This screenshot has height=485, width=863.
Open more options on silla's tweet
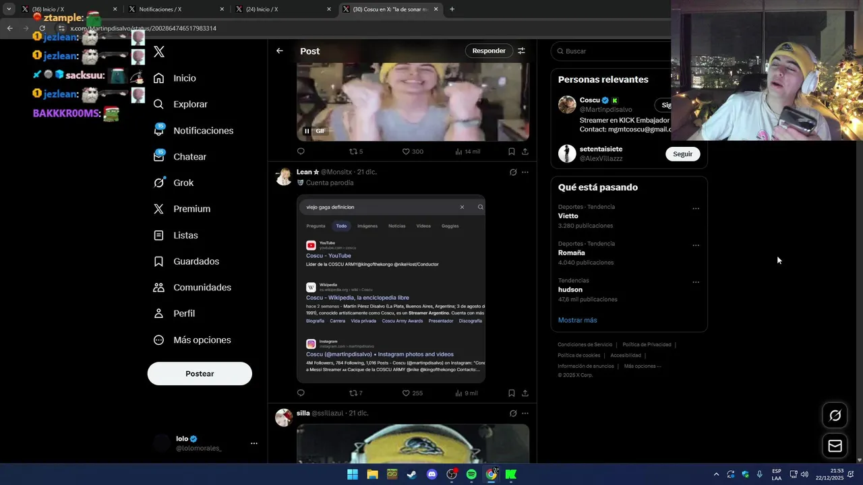click(525, 414)
